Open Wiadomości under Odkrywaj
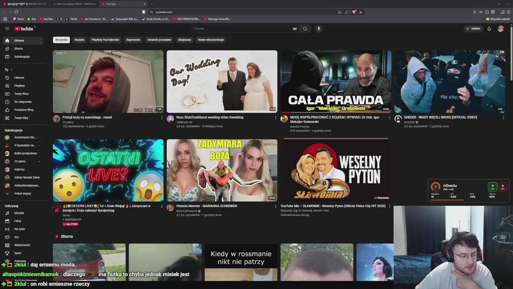513x289 pixels. point(22,245)
